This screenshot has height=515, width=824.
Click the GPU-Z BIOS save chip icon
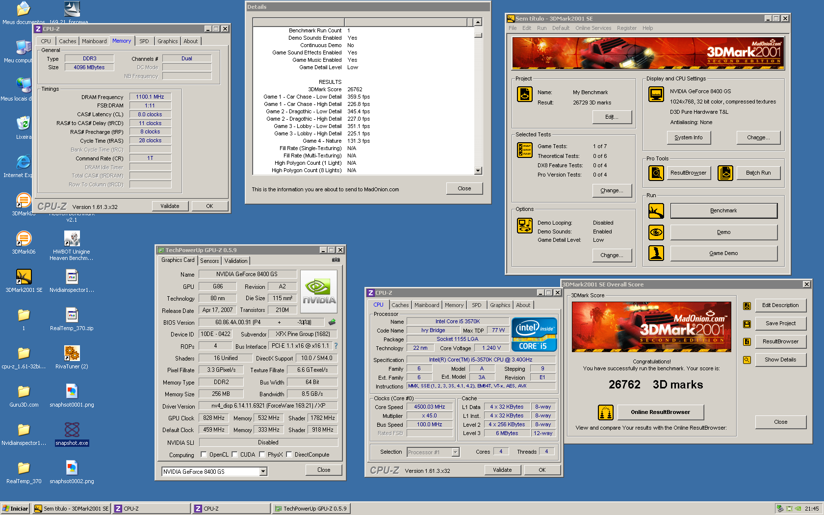coord(332,322)
